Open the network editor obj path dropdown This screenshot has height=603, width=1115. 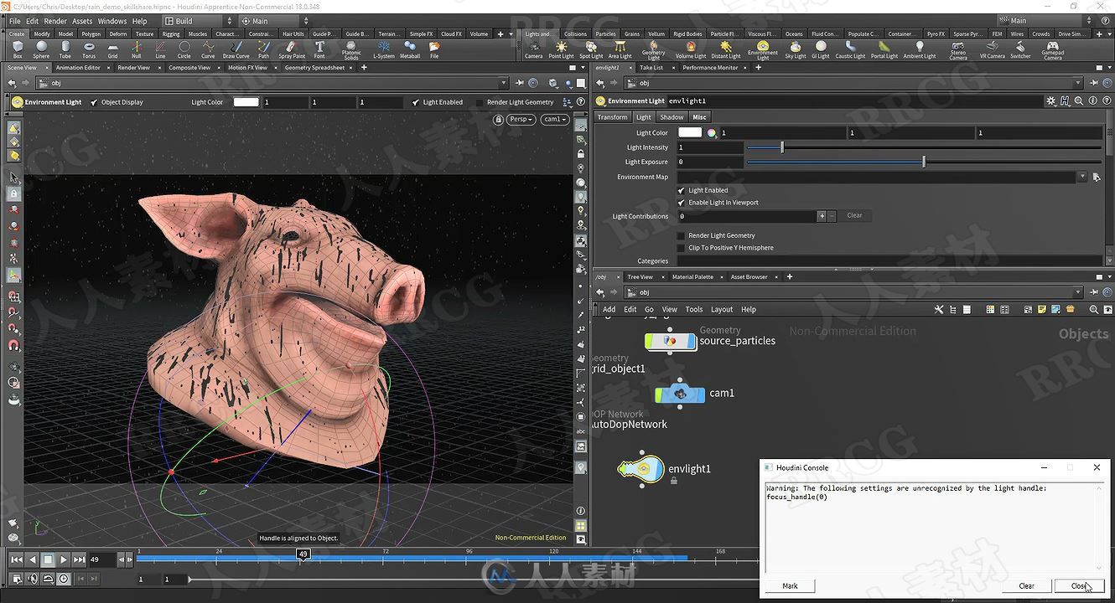click(x=1078, y=292)
